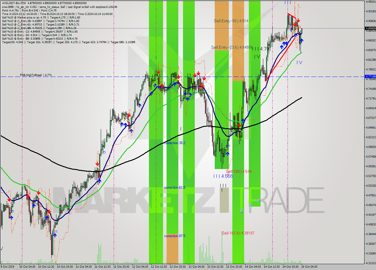The height and width of the screenshot is (270, 376).
Task: Click the 4.43197 price axis label
Action: click(371, 215)
